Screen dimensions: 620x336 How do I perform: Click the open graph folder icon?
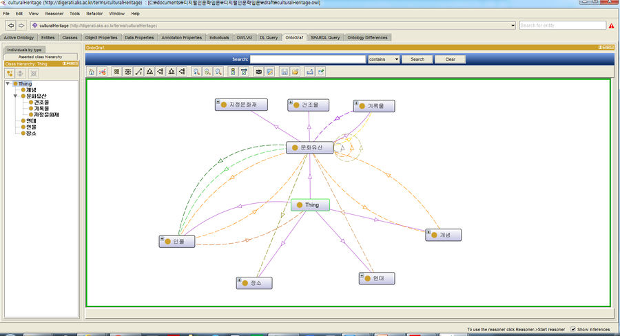[x=295, y=72]
